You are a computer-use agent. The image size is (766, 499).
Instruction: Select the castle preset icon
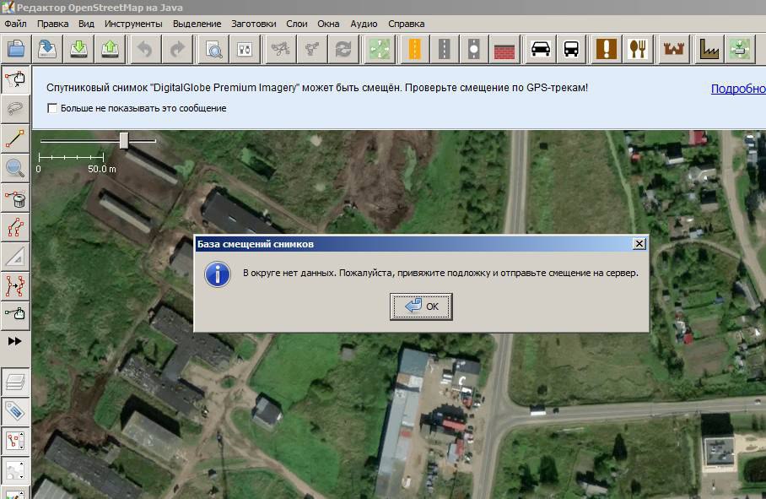coord(674,49)
